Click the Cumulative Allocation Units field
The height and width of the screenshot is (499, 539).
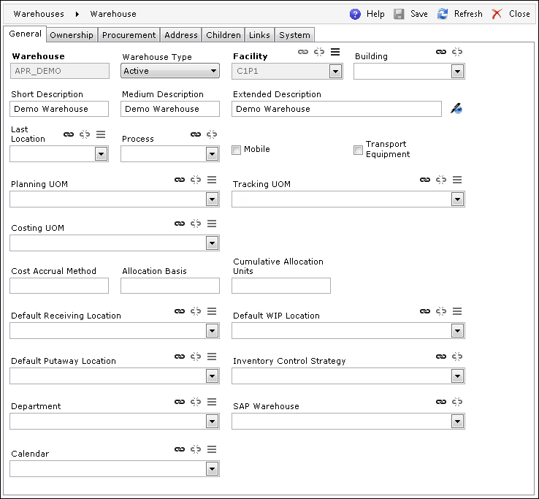[281, 286]
